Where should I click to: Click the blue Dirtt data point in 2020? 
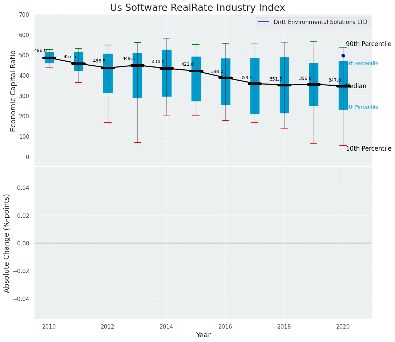coord(343,56)
